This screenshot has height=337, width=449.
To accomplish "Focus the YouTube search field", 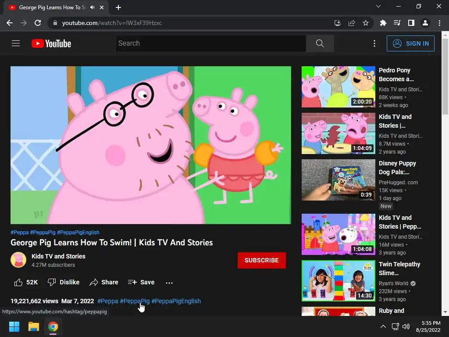I will (x=211, y=43).
